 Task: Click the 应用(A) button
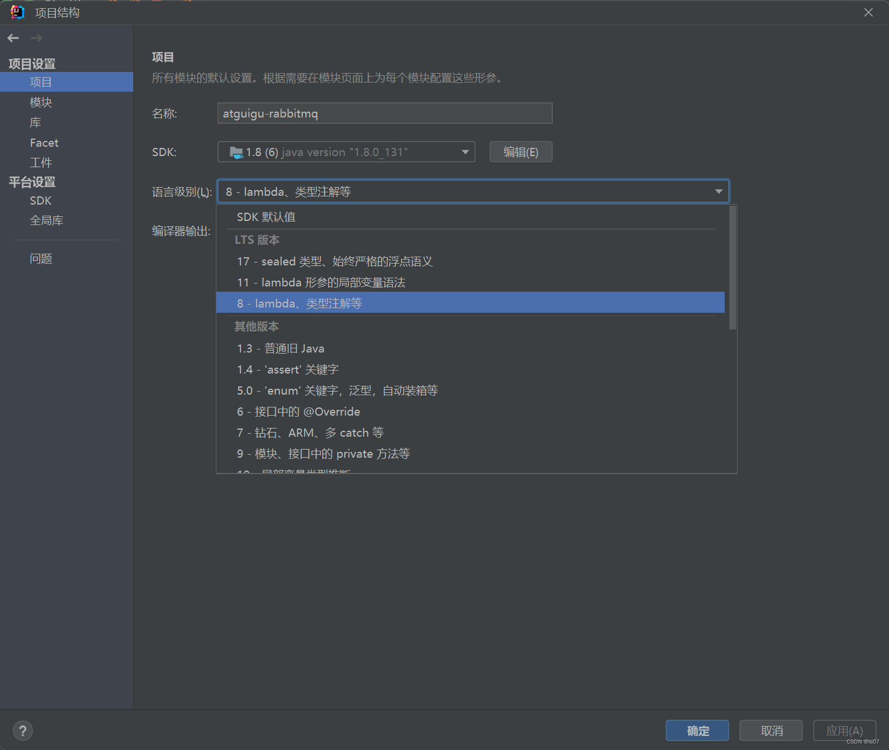845,731
